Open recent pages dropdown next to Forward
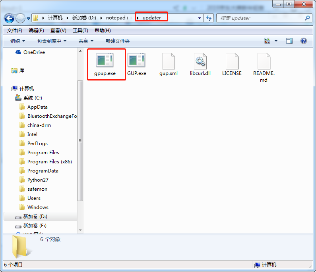 pyautogui.click(x=28, y=19)
